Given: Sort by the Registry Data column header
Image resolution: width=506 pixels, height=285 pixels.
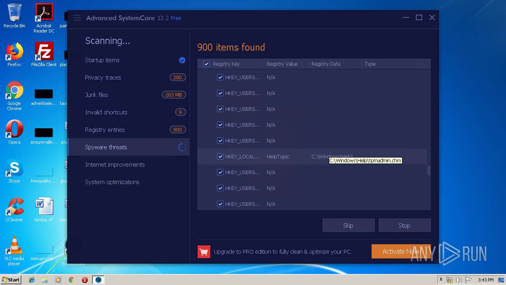Looking at the screenshot, I should click(326, 64).
